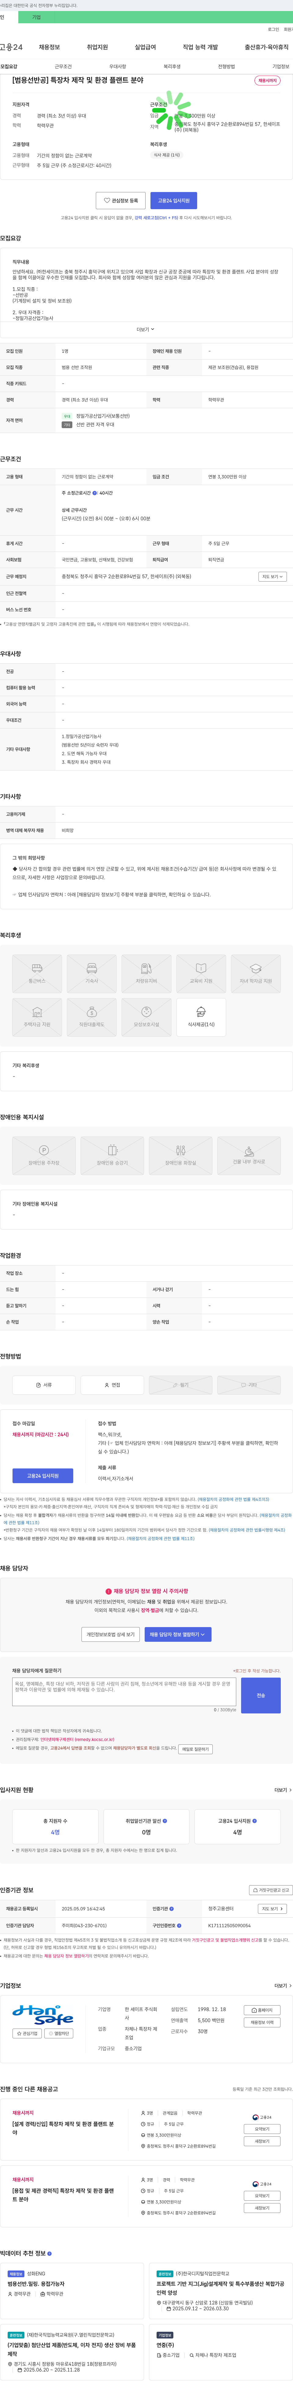
Task: Select the 자녀 학자금 지원 welfare icon
Action: (x=256, y=973)
